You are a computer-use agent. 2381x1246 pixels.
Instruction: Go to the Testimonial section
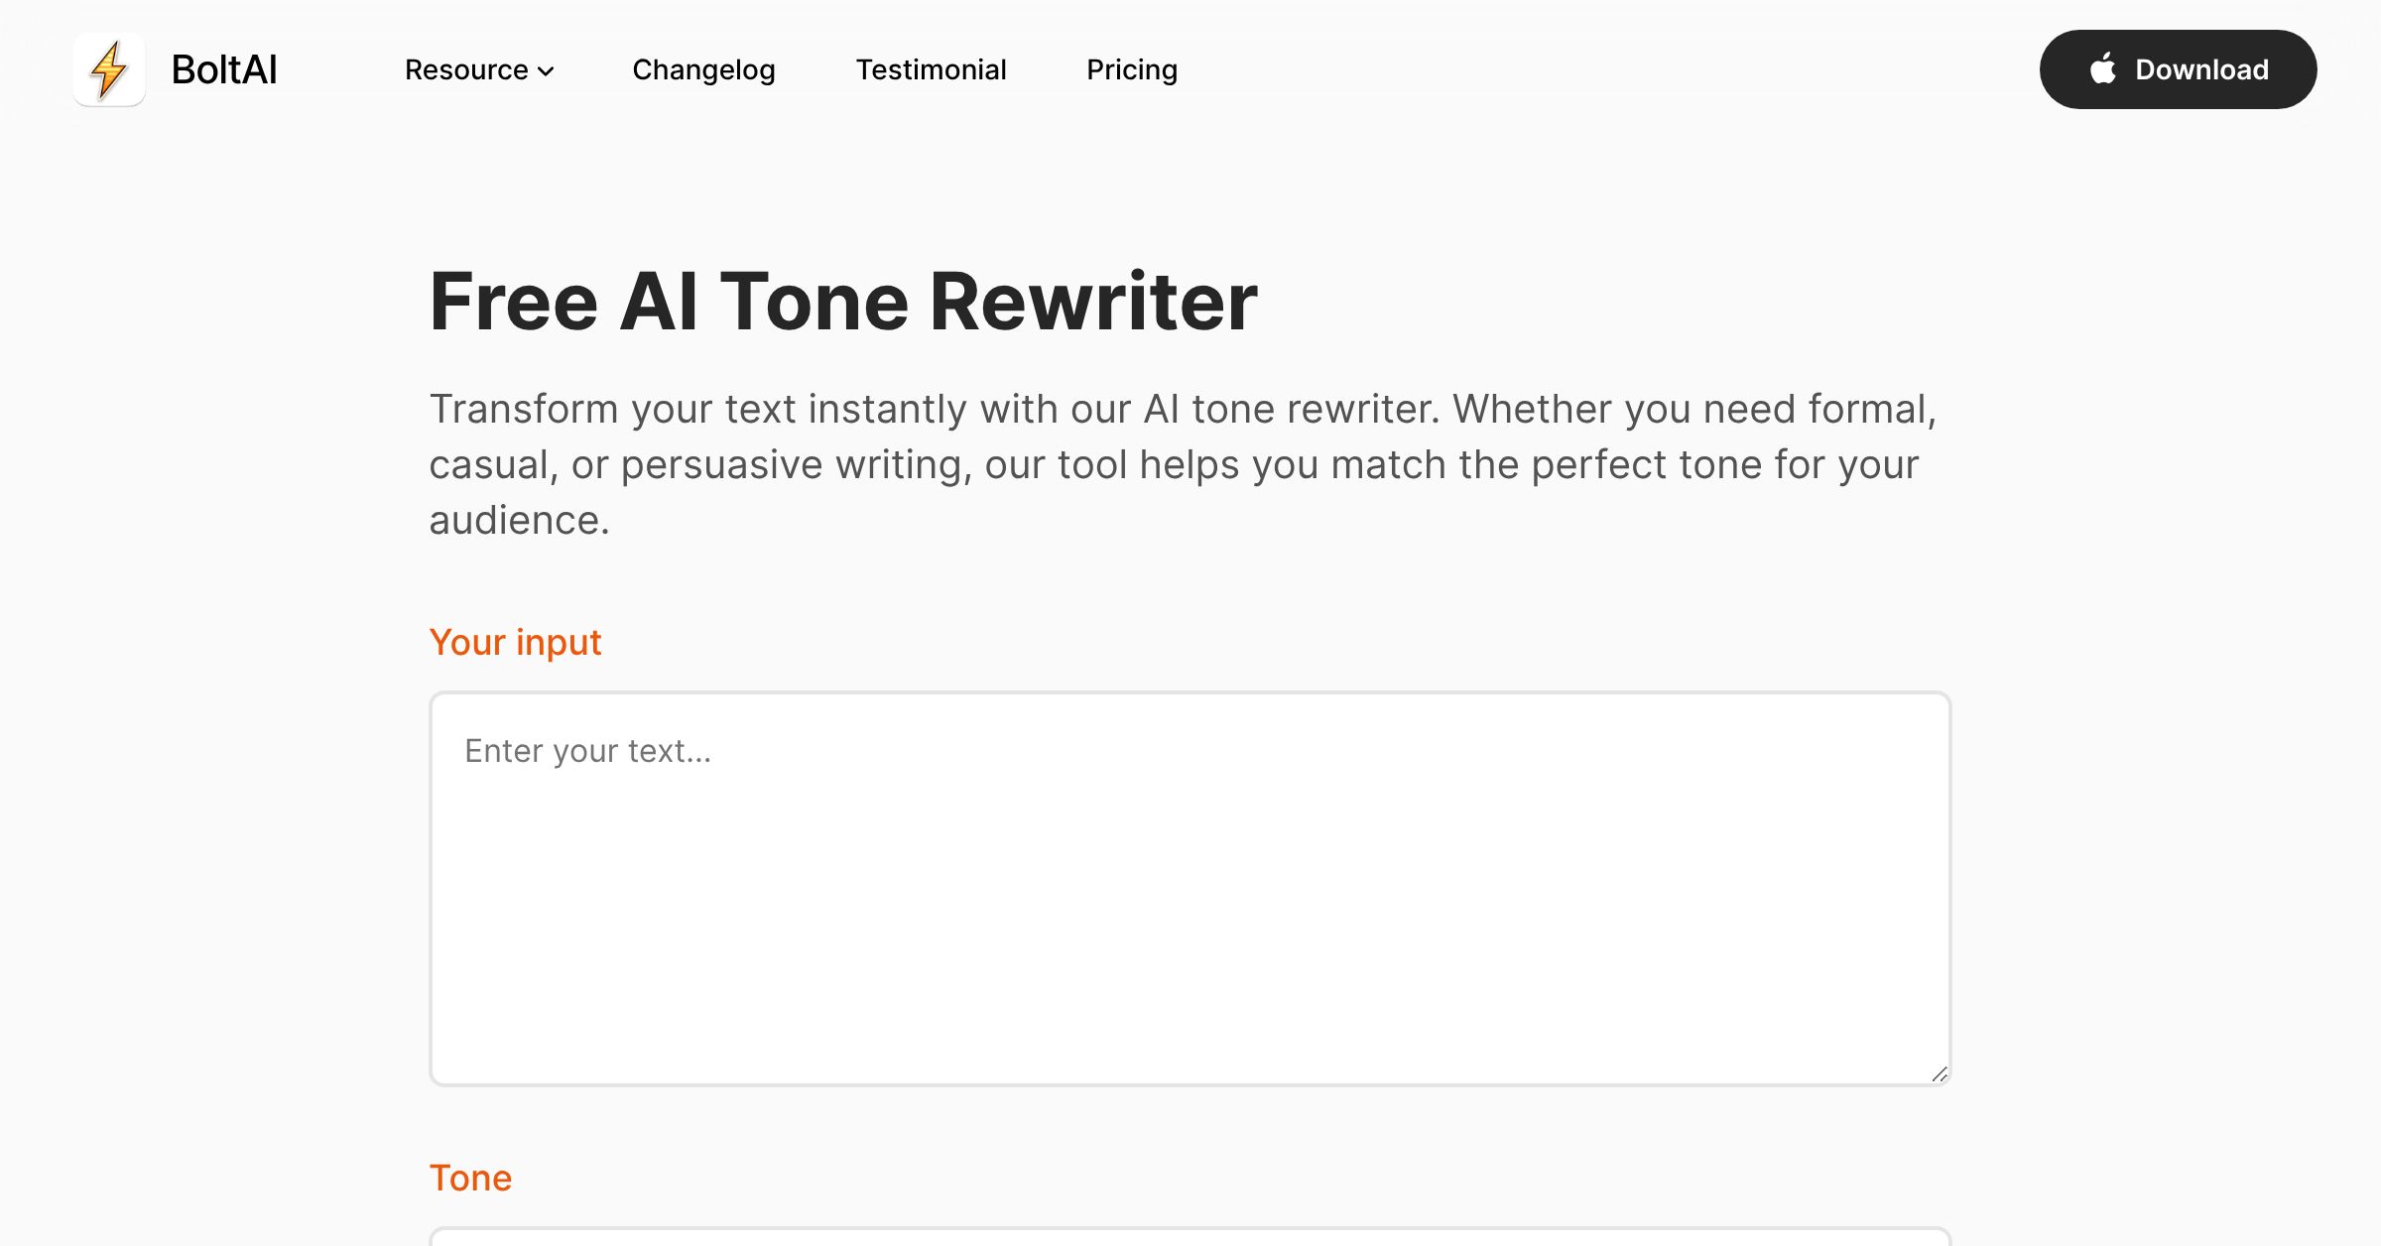pos(931,69)
